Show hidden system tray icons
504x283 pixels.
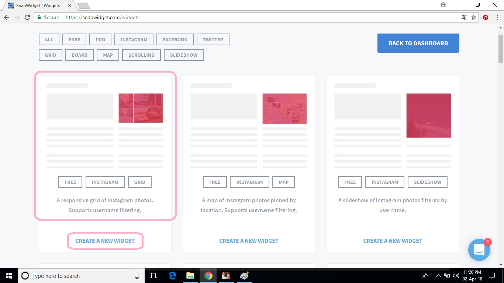(438, 276)
